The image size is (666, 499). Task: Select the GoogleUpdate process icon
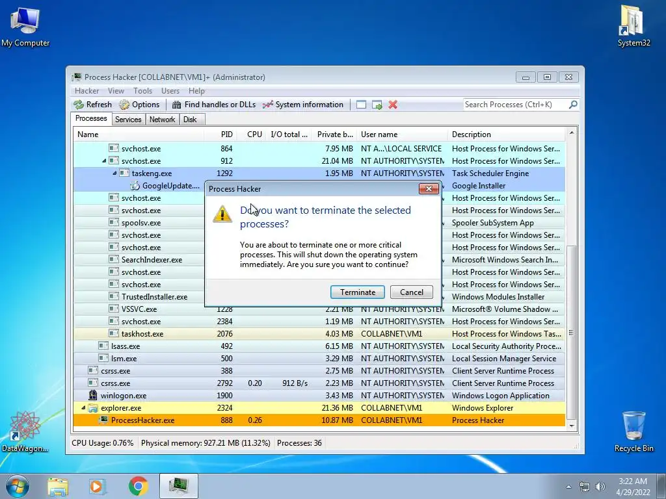click(x=135, y=185)
